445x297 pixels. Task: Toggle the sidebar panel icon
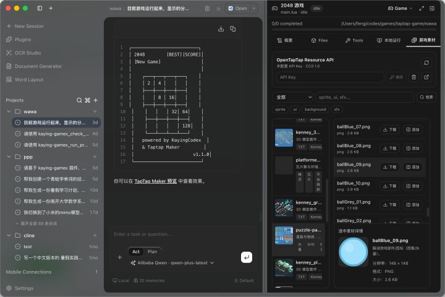coord(40,8)
